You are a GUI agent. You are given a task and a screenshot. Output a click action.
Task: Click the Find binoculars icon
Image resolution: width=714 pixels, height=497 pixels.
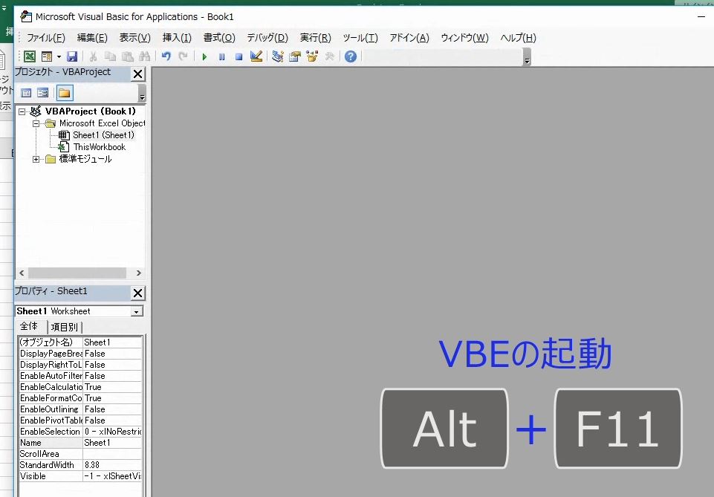click(145, 56)
